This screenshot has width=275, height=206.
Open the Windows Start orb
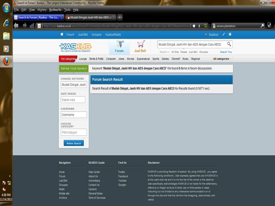coord(6,8)
